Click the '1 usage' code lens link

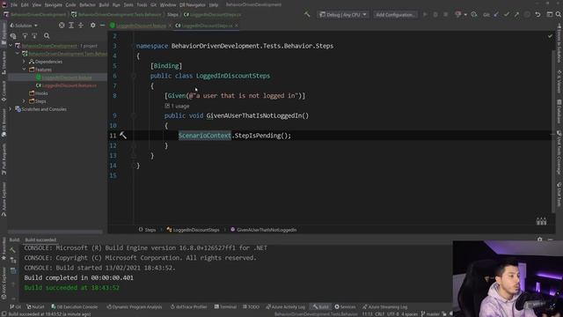[x=177, y=106]
